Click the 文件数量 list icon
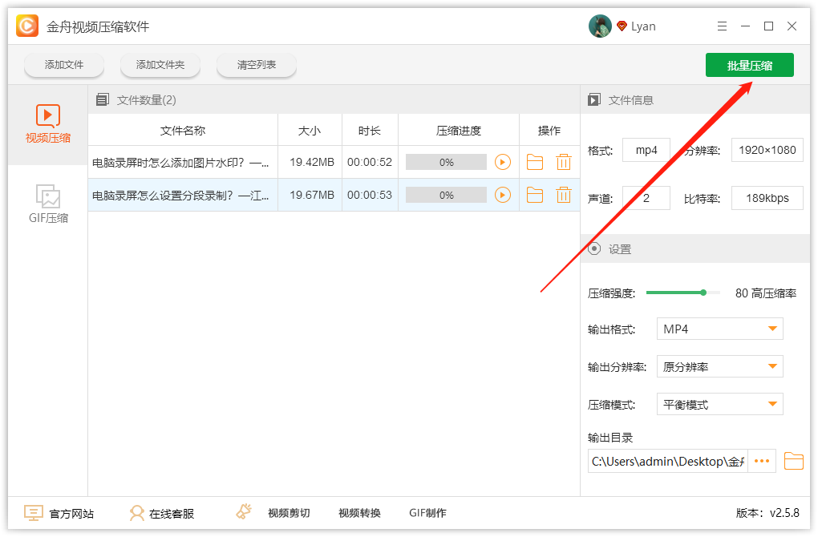 click(103, 99)
